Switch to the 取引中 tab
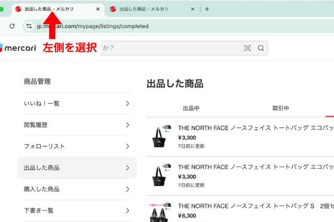 click(280, 108)
